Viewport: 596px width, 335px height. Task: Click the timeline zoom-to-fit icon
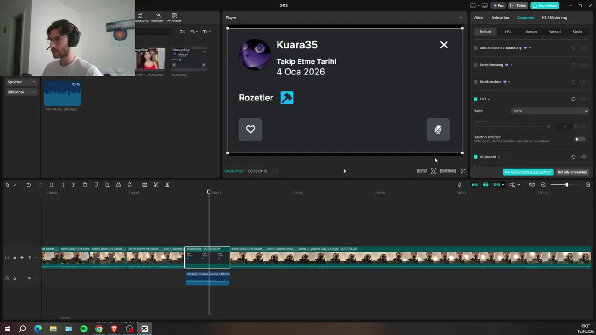click(532, 185)
